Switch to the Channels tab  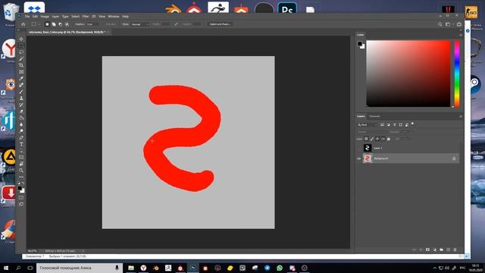[x=374, y=116]
